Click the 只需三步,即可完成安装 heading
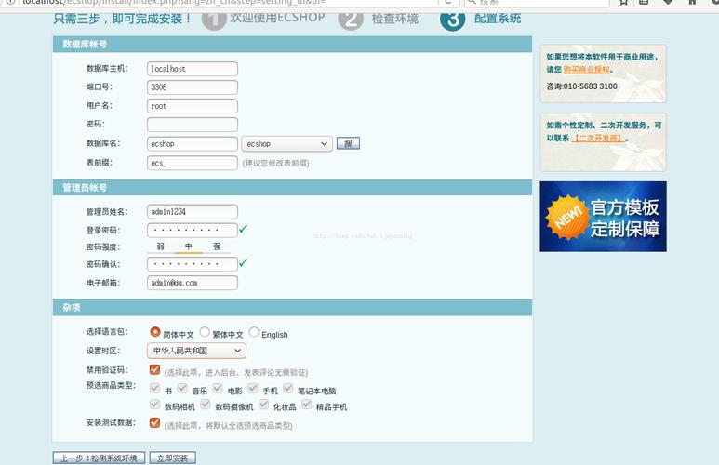The width and height of the screenshot is (719, 465). [x=122, y=20]
